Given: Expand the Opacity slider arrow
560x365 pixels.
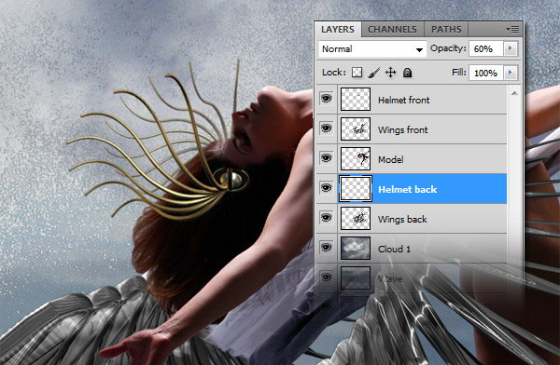Looking at the screenshot, I should tap(510, 48).
